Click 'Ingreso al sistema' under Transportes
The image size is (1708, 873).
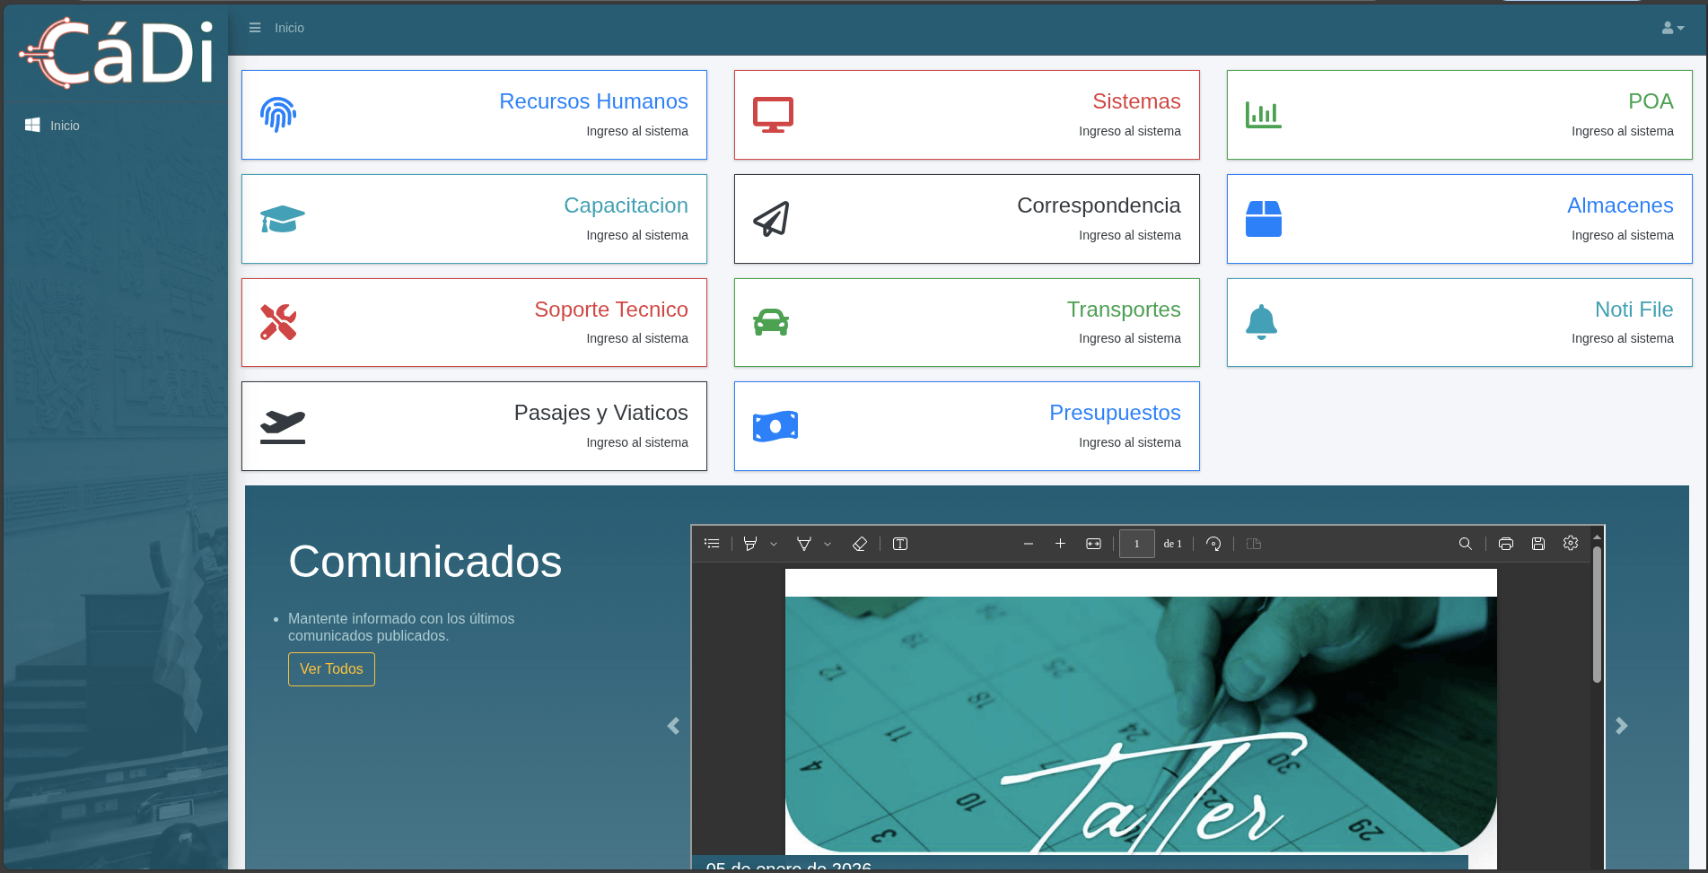[1130, 338]
